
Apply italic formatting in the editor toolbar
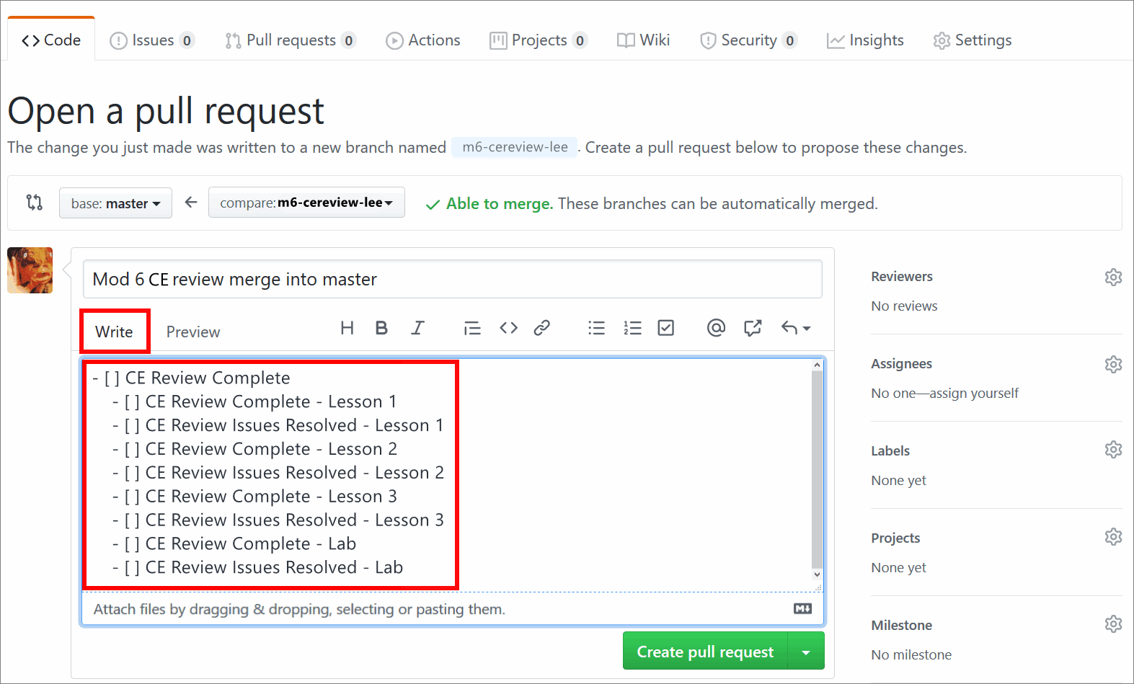click(x=417, y=328)
